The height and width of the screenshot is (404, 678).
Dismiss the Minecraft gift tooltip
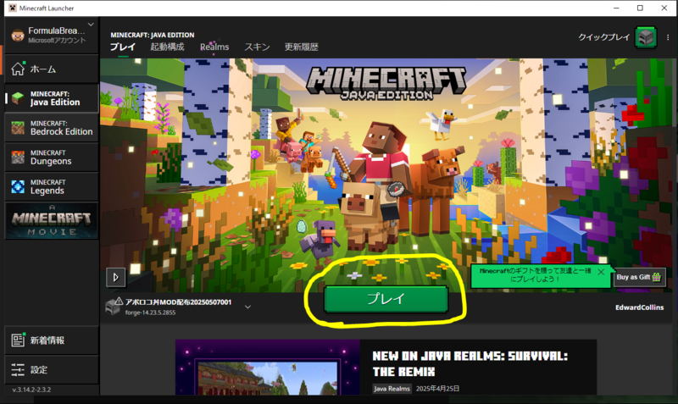[601, 272]
